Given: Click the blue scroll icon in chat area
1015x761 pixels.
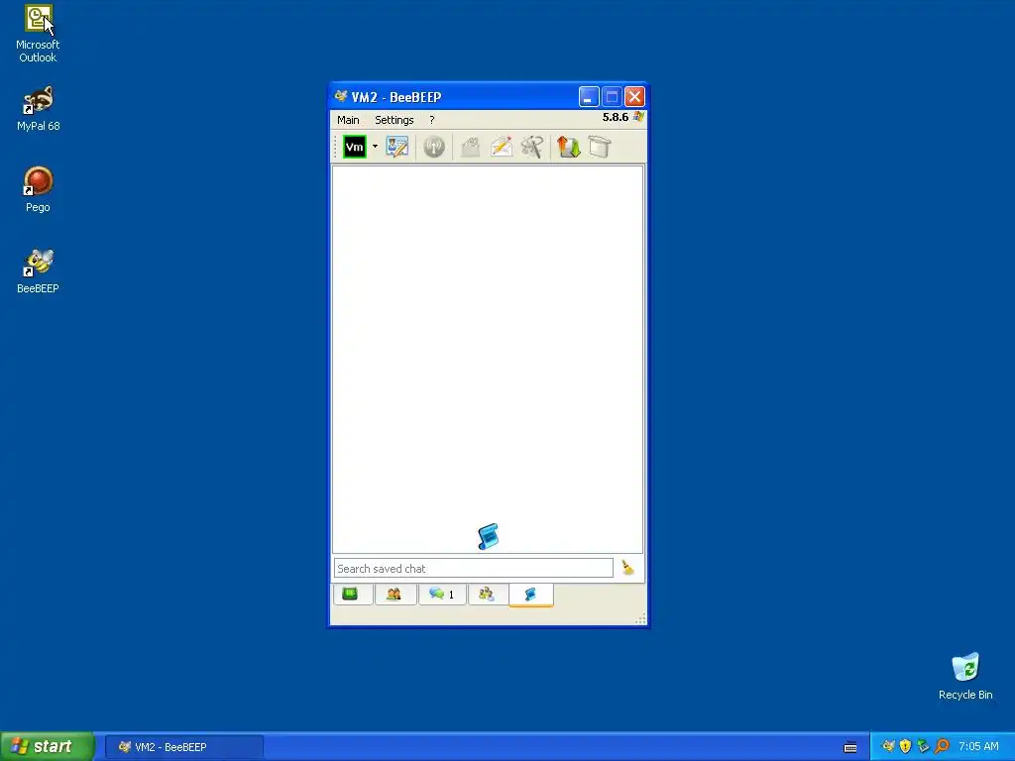Looking at the screenshot, I should 488,536.
